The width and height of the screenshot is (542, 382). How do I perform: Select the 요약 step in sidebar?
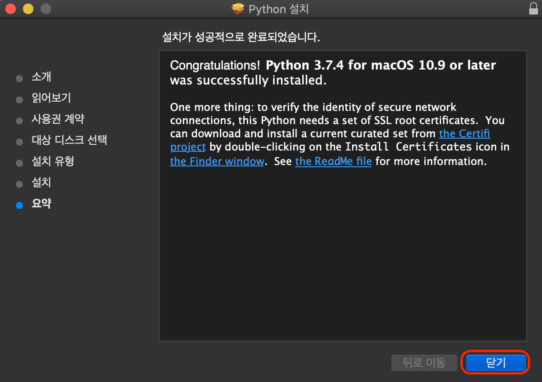pyautogui.click(x=41, y=203)
